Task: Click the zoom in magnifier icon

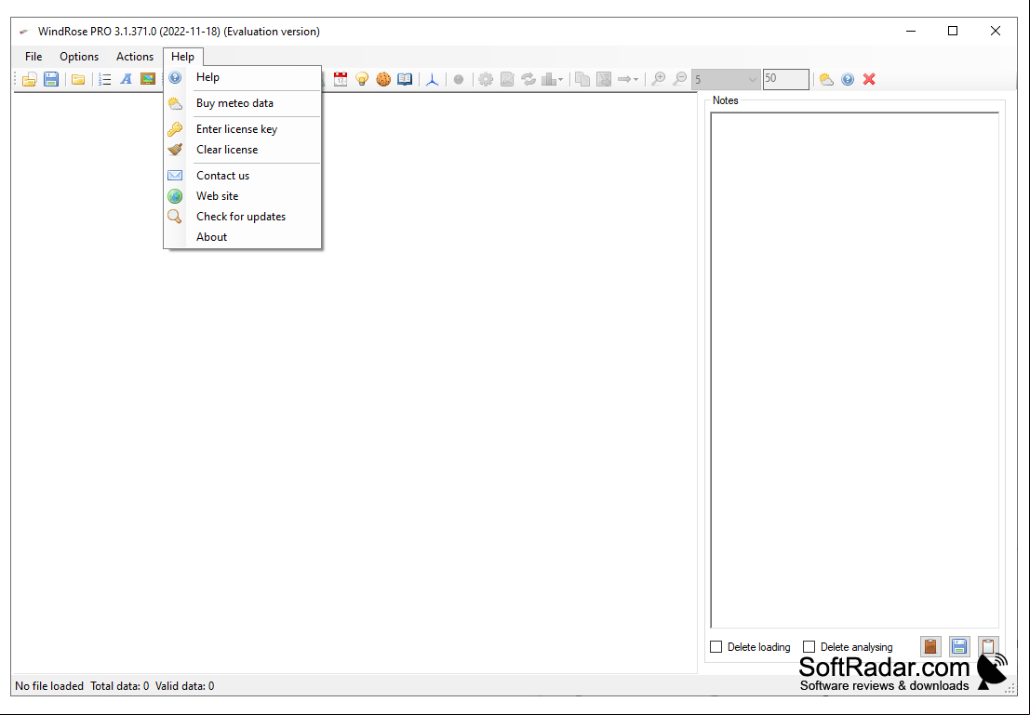Action: coord(658,79)
